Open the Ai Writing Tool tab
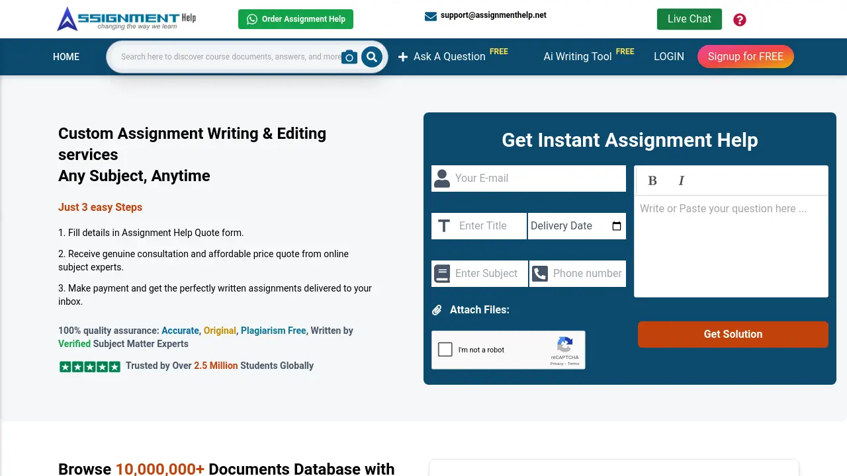847x476 pixels. (x=576, y=57)
